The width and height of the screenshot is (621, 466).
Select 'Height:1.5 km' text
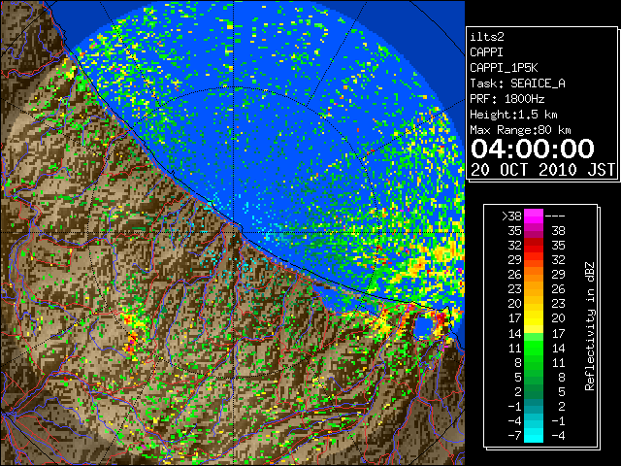pos(513,115)
